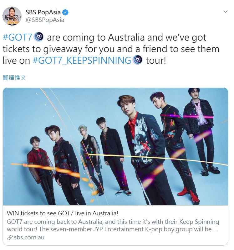Viewport: 234px width, 250px height.
Task: Click the emoji icon after #GOT7
Action: pyautogui.click(x=39, y=37)
